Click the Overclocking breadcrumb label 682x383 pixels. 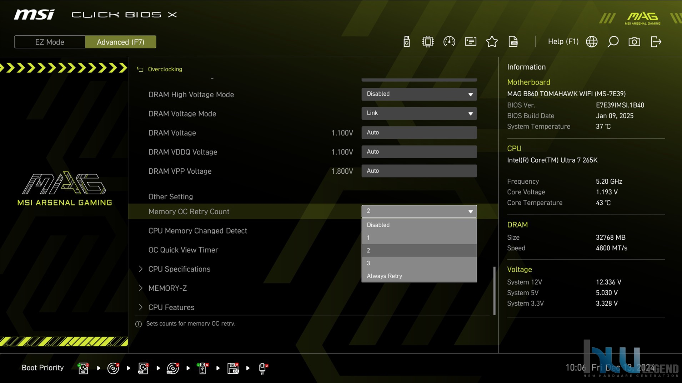point(165,69)
